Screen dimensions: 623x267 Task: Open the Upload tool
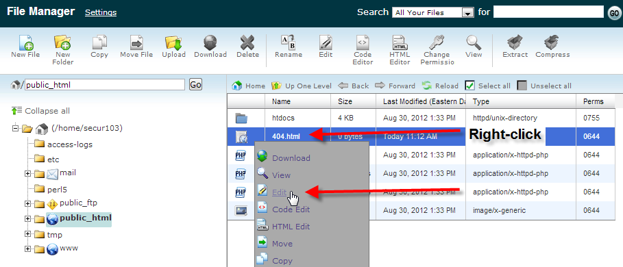[173, 42]
